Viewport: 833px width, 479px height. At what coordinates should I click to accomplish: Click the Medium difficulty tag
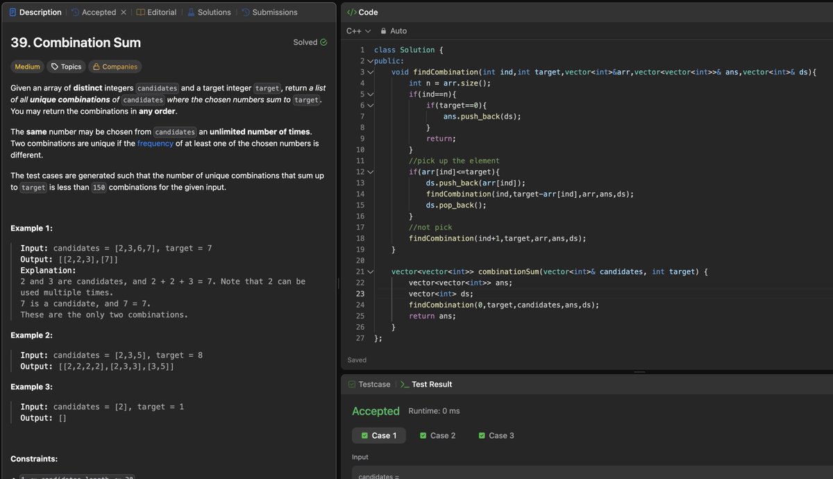point(28,67)
